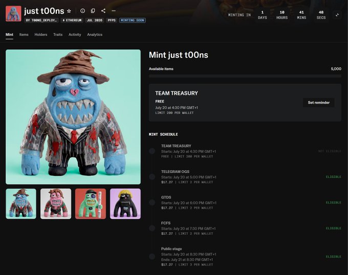
Task: Click the Public stage schedule entry title
Action: click(x=171, y=248)
